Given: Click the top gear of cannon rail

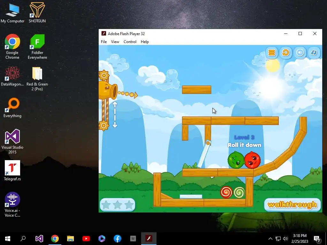Looking at the screenshot, I should (x=104, y=75).
